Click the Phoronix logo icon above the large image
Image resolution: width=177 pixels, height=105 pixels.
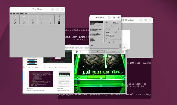[x=77, y=52]
